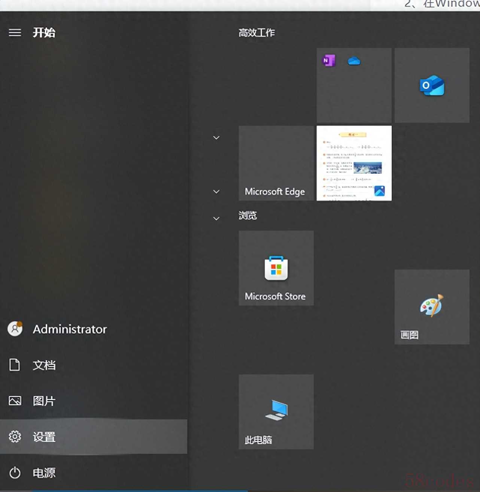Click the settings gear icon
480x492 pixels.
15,437
